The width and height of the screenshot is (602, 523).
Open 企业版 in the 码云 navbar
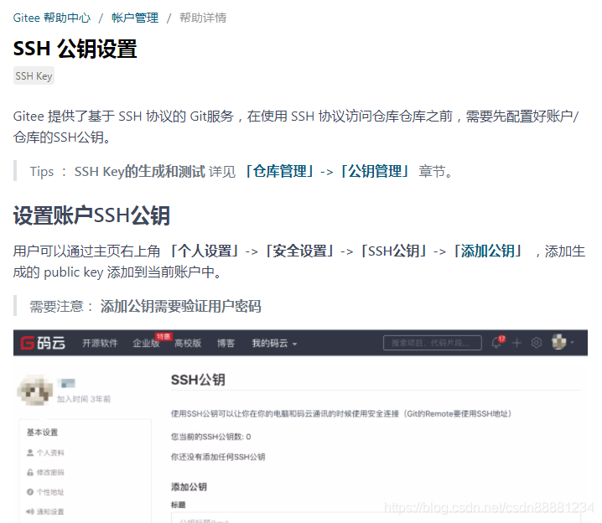[x=146, y=343]
